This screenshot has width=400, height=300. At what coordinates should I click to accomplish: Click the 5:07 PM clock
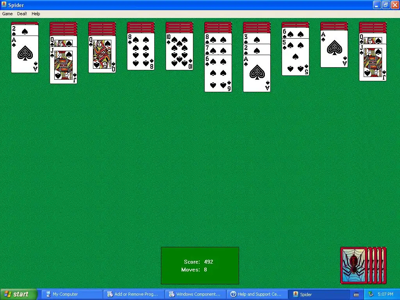[x=386, y=295]
